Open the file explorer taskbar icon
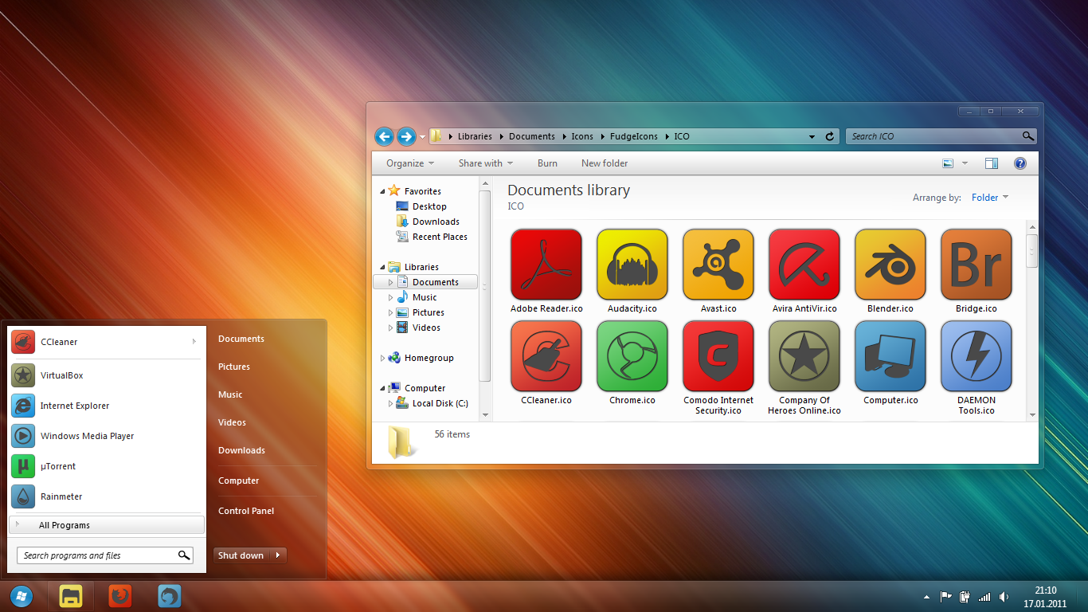Image resolution: width=1088 pixels, height=612 pixels. tap(71, 596)
